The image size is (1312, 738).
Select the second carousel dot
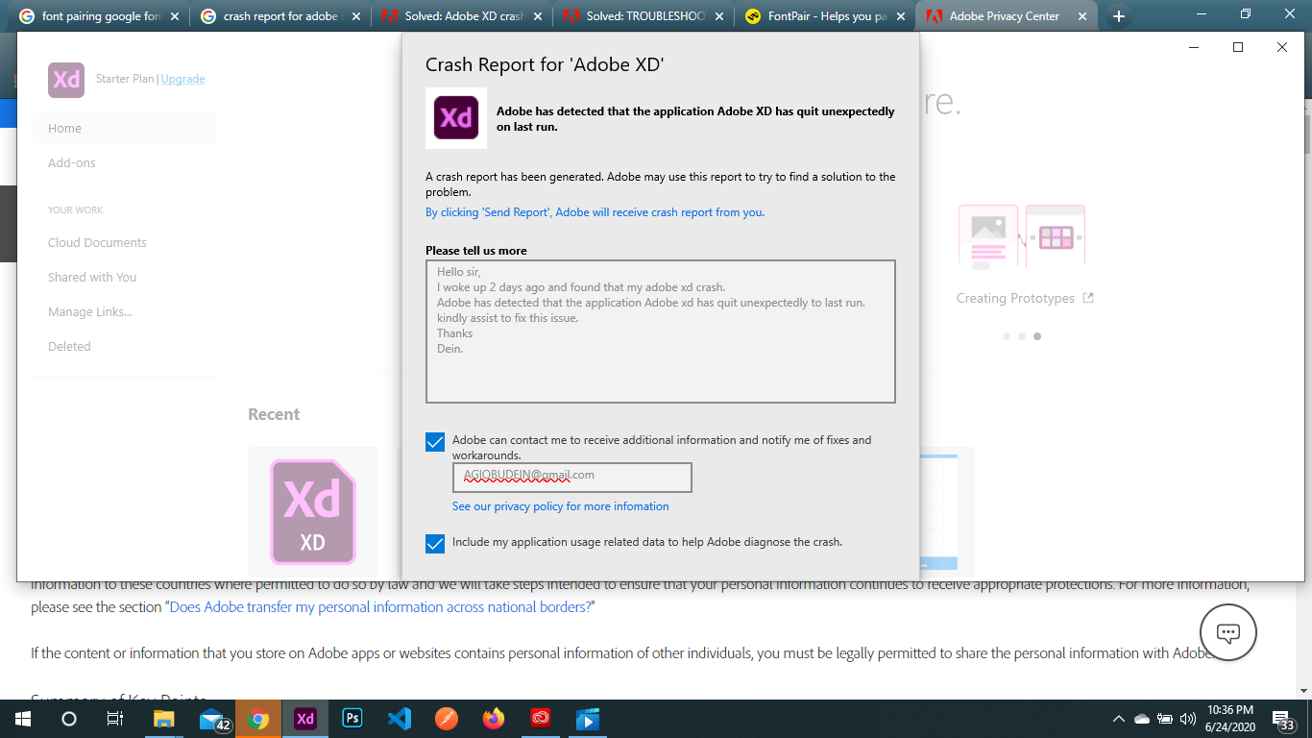click(x=1022, y=336)
